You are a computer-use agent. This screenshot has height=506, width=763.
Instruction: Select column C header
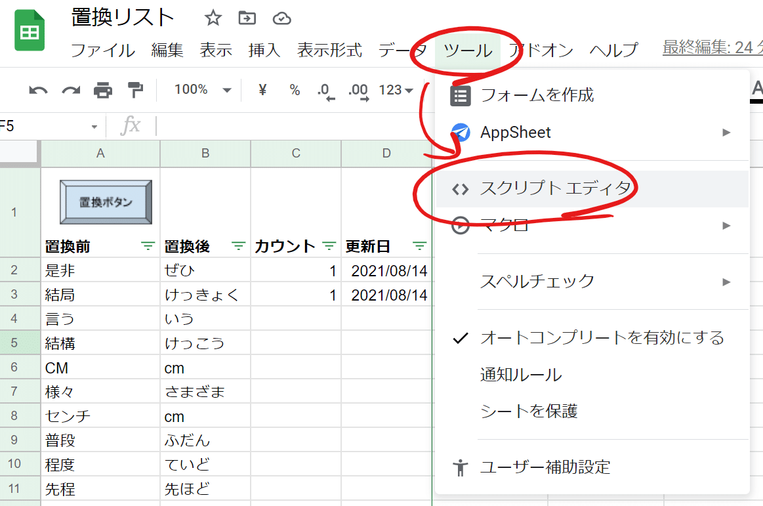[x=296, y=154]
